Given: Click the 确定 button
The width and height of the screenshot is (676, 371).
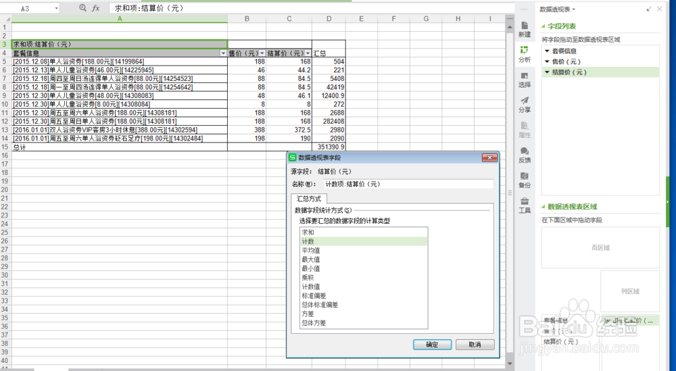Looking at the screenshot, I should coord(433,345).
